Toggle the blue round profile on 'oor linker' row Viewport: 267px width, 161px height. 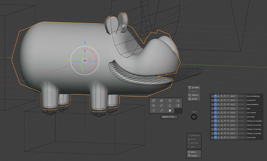(x=216, y=117)
